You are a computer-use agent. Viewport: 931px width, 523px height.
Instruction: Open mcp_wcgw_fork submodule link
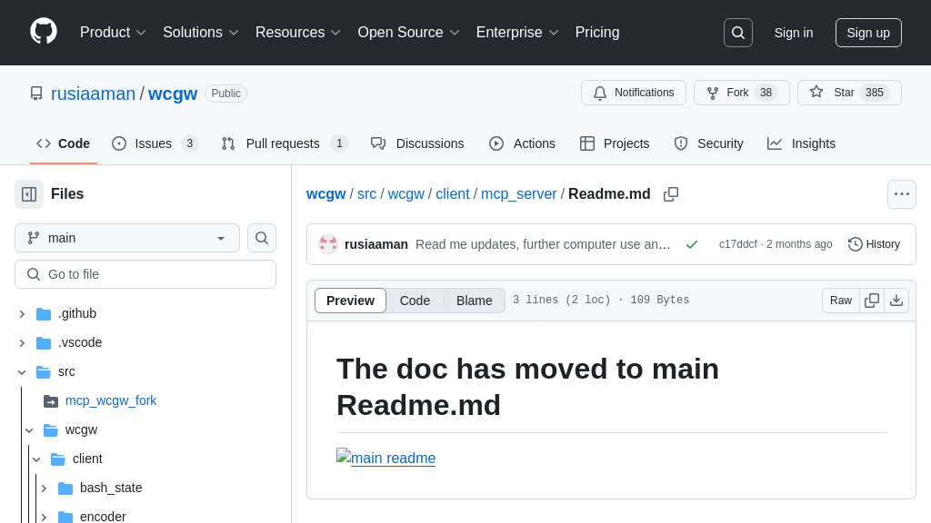click(111, 400)
